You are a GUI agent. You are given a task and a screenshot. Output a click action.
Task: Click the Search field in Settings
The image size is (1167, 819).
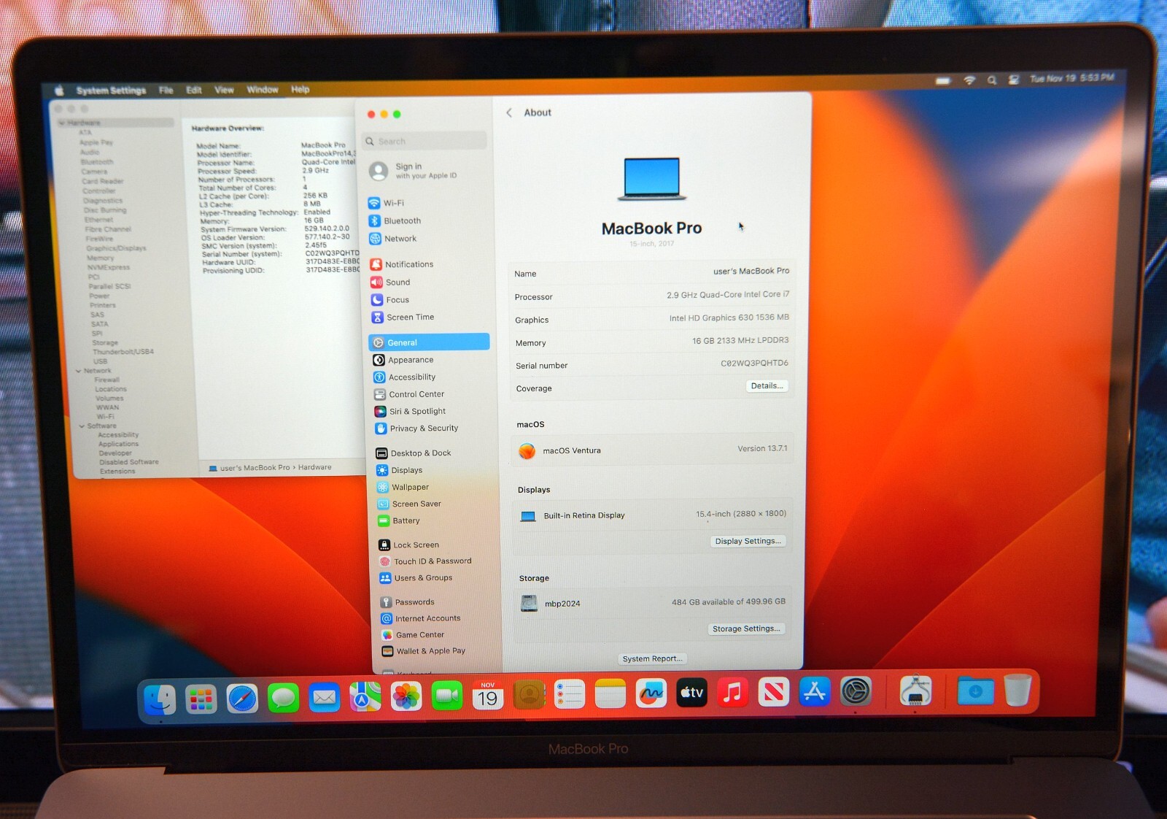pos(426,141)
